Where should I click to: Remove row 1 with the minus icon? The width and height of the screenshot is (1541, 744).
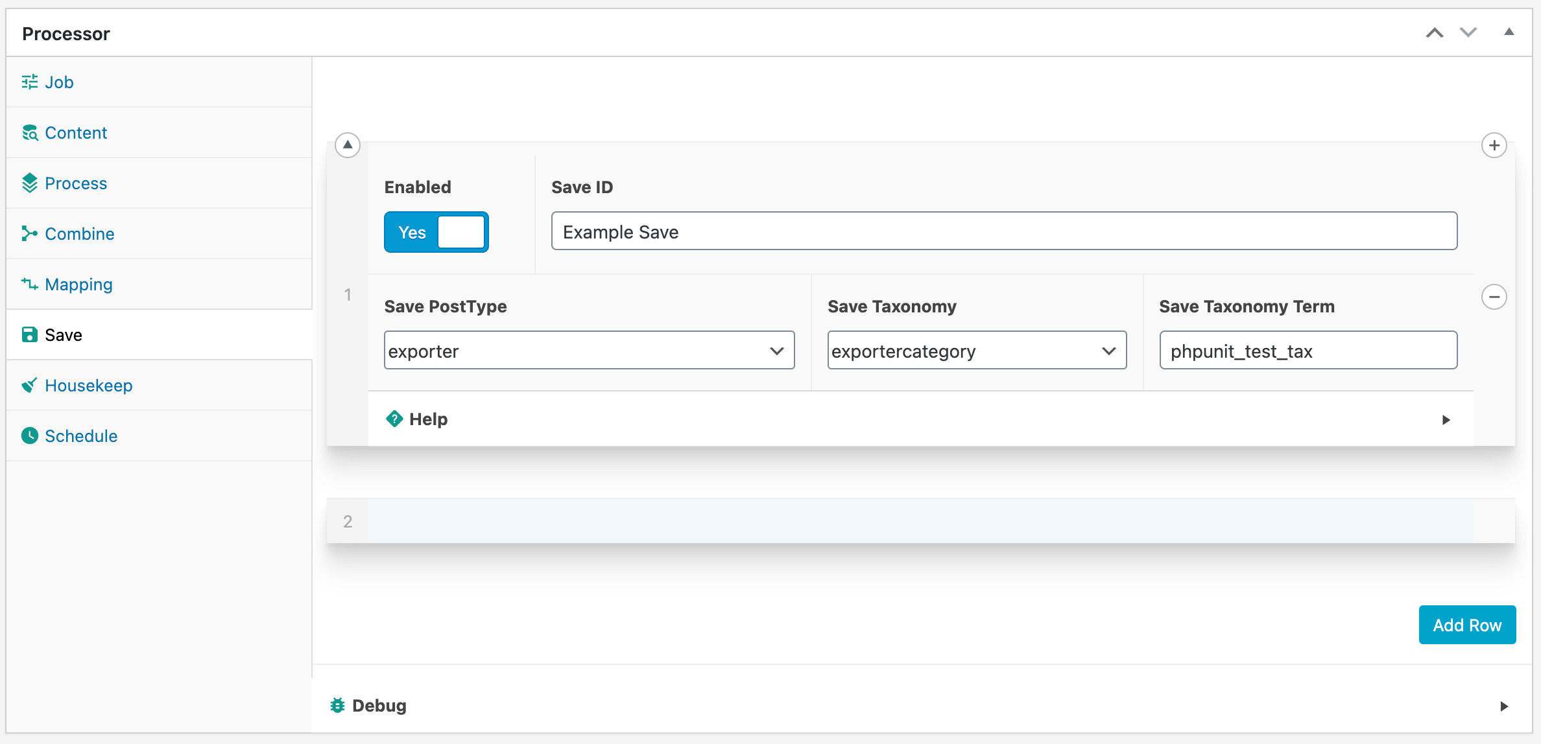1494,297
